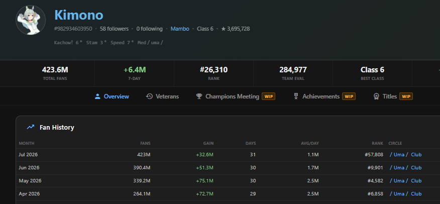Open Uma link in Apr 2026 row
This screenshot has width=440, height=204.
pos(398,194)
